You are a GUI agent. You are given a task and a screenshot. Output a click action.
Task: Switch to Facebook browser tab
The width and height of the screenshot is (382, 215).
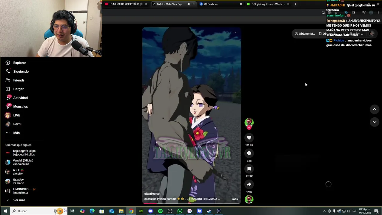pyautogui.click(x=221, y=4)
